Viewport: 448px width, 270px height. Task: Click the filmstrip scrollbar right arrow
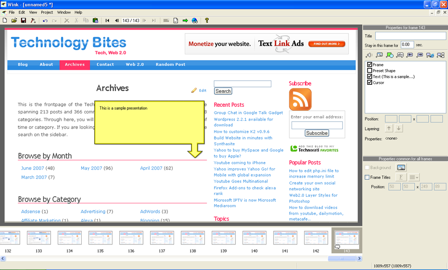(x=359, y=258)
